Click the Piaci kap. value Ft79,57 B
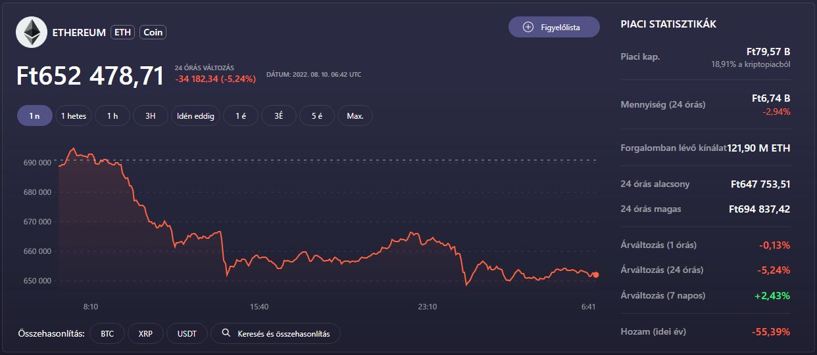Image resolution: width=817 pixels, height=355 pixels. (768, 51)
